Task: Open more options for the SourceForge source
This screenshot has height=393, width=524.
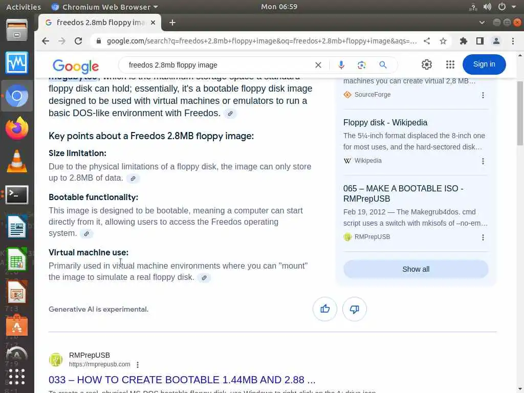Action: pyautogui.click(x=483, y=95)
